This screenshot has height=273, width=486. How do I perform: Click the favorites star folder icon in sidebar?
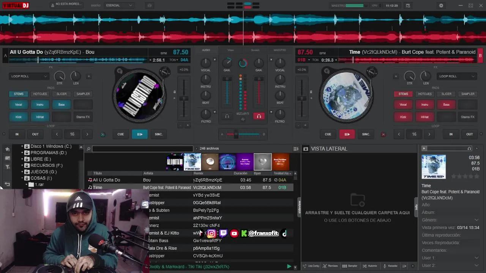click(7, 149)
